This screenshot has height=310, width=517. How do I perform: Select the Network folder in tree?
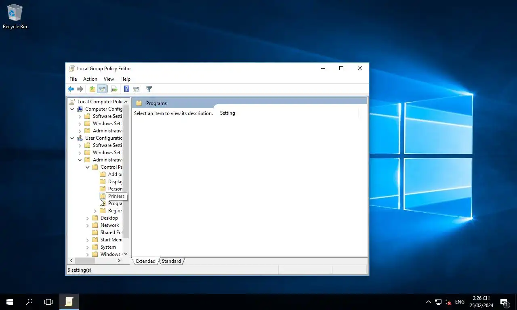[x=105, y=225]
